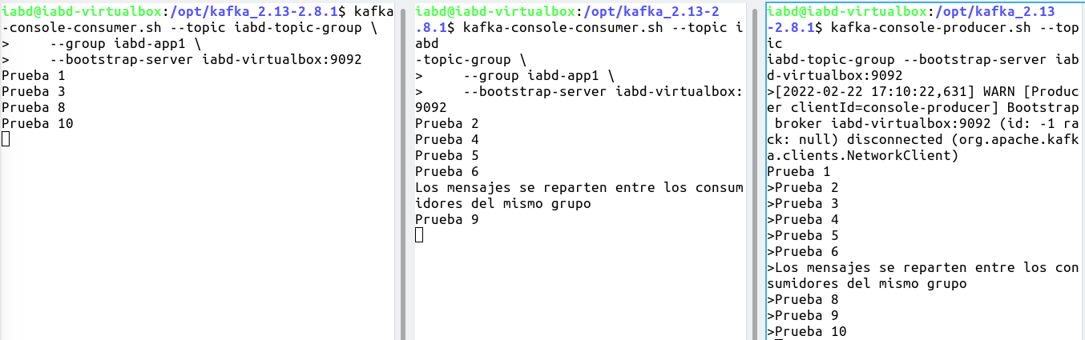The image size is (1085, 340).
Task: Click ">Prueba 9" in the producer pane
Action: point(802,315)
